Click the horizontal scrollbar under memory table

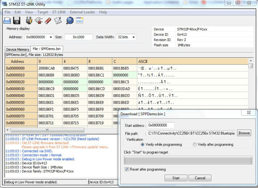click(47, 129)
